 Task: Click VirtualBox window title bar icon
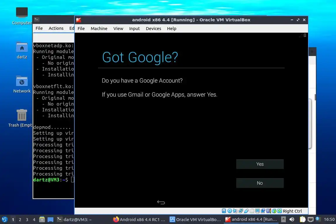point(78,20)
